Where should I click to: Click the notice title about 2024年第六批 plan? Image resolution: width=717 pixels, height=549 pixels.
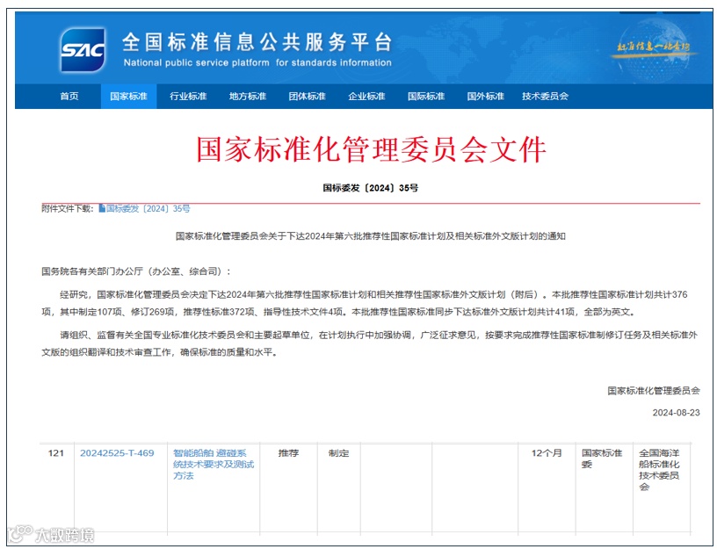(371, 236)
